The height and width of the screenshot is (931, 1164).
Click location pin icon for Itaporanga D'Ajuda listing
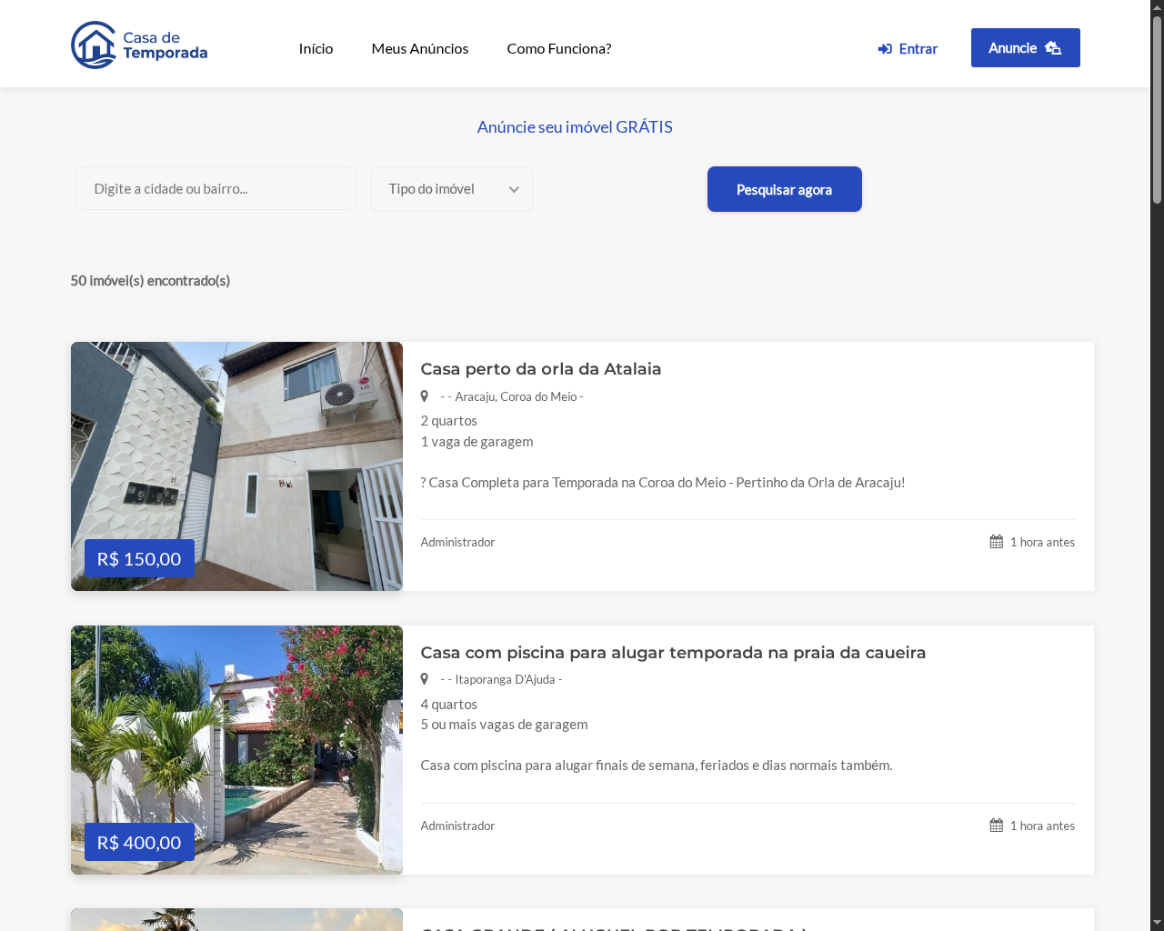424,679
